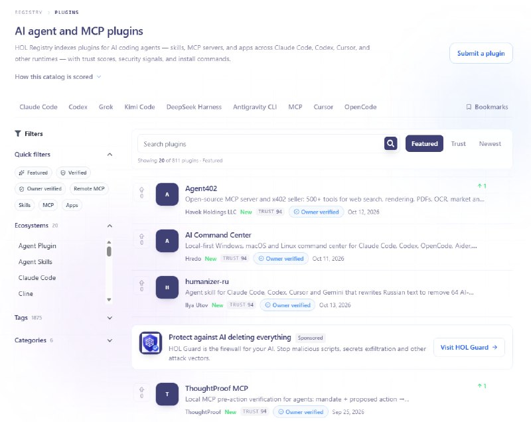
Task: Toggle the MCP quick filter chip
Action: pyautogui.click(x=48, y=205)
